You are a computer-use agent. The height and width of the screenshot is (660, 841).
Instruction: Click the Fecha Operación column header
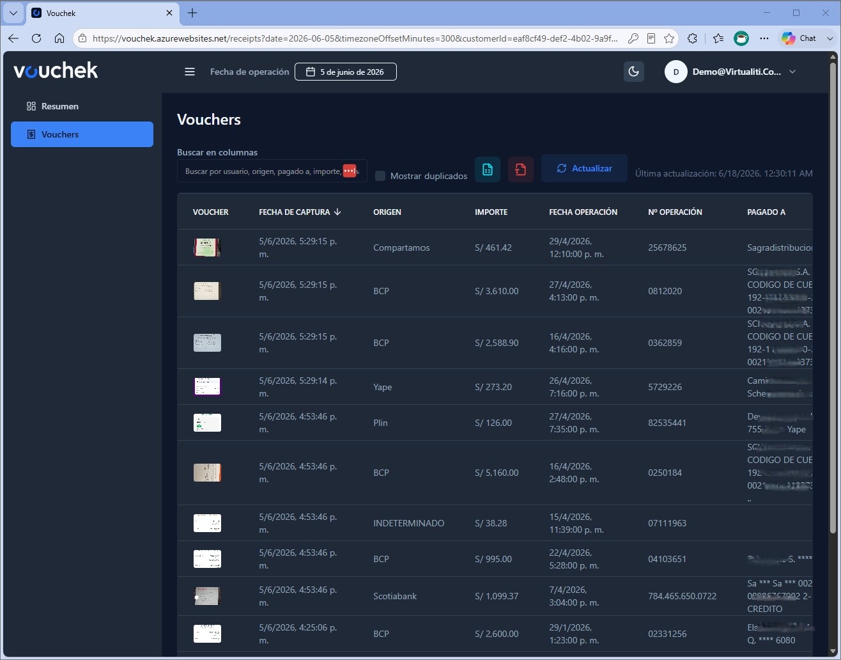pyautogui.click(x=583, y=212)
